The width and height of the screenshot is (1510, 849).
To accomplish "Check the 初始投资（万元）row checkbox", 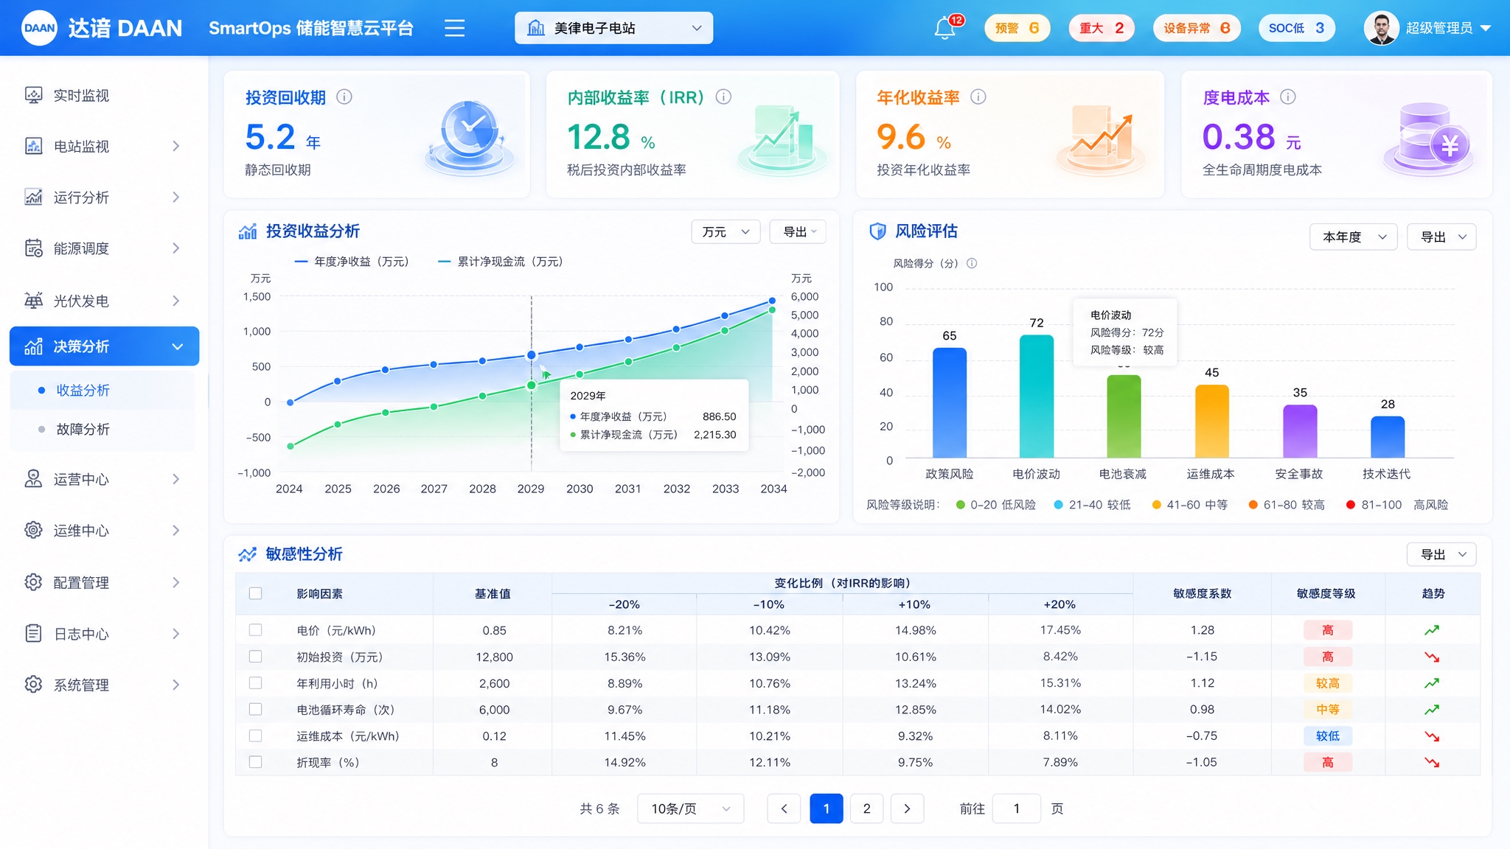I will [256, 657].
